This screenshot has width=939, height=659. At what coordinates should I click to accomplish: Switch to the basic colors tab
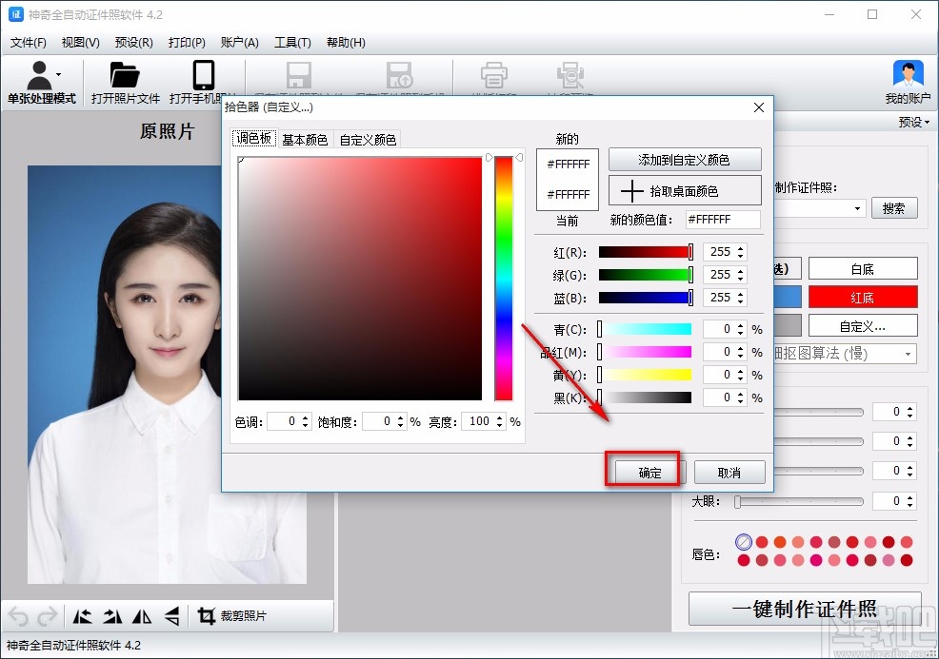[x=305, y=140]
